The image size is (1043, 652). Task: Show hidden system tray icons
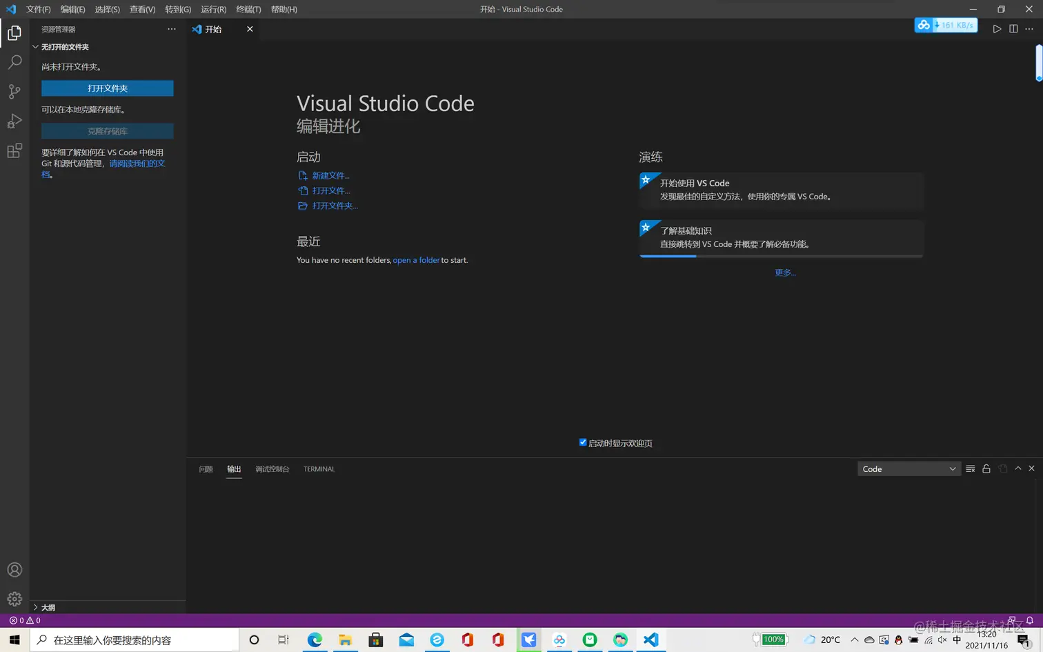point(855,640)
